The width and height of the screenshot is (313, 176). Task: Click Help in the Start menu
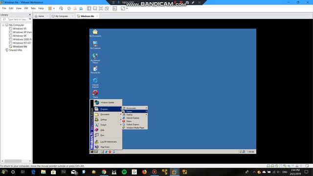click(x=108, y=130)
